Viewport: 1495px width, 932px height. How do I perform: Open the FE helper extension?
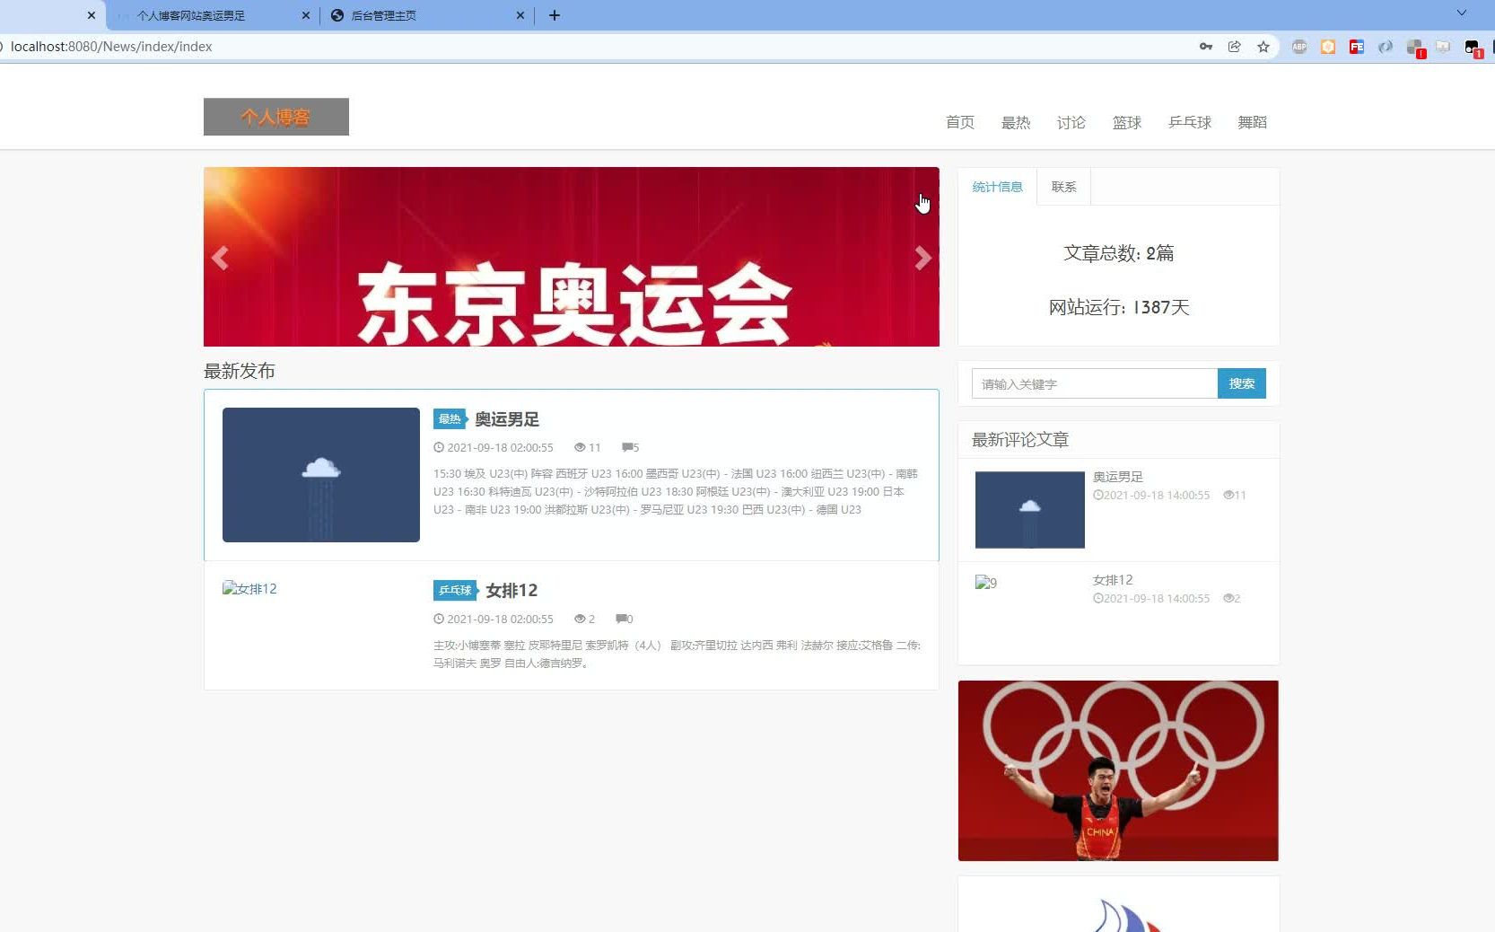(1357, 47)
